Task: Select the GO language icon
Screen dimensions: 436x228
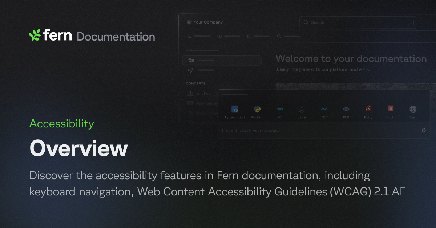Action: [x=279, y=109]
